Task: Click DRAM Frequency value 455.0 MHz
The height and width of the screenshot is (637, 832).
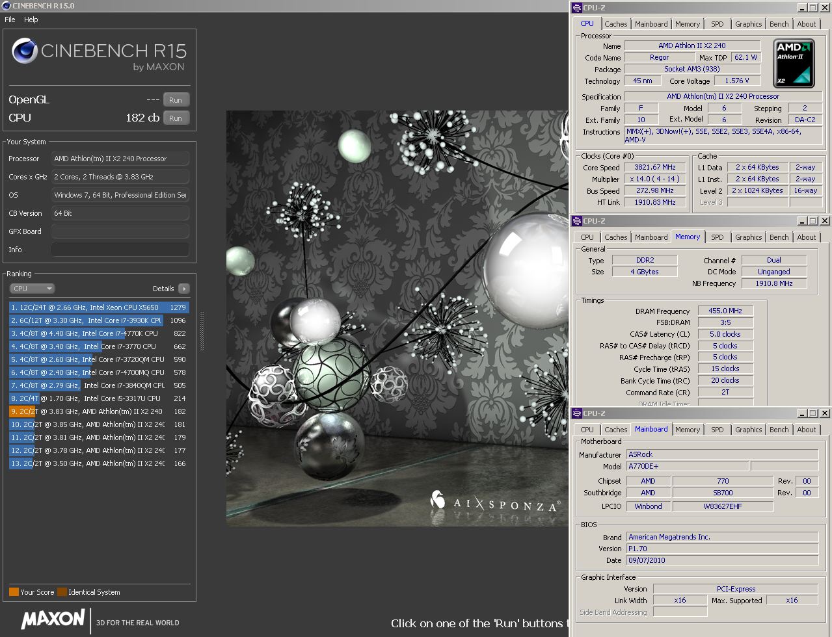Action: (x=725, y=311)
